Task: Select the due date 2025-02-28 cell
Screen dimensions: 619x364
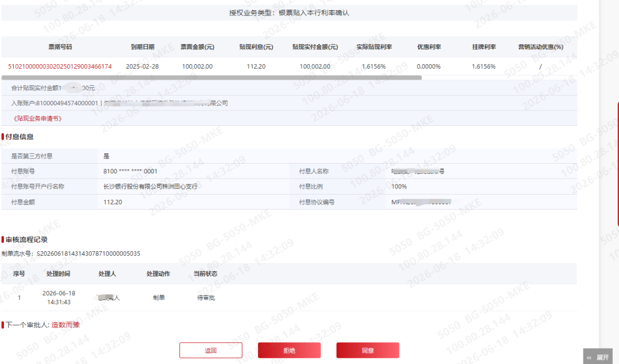Action: click(x=143, y=66)
